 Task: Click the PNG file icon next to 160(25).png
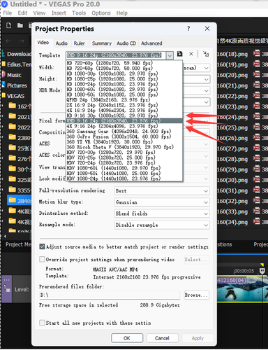pyautogui.click(x=257, y=127)
